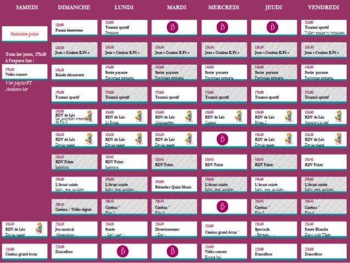Click Léo mascot in Vendredi 18h00 cell
The image size is (350, 263).
(x=338, y=116)
